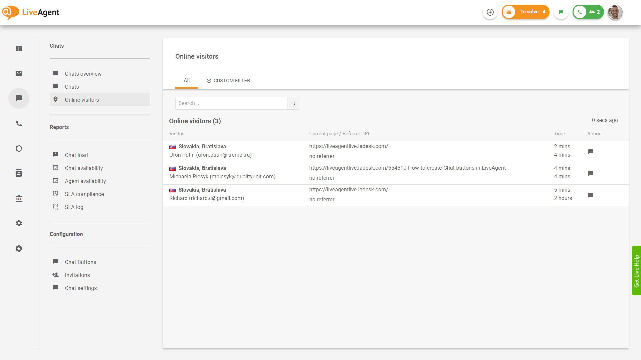The image size is (641, 360).
Task: Open the To solve tickets button
Action: coord(525,12)
